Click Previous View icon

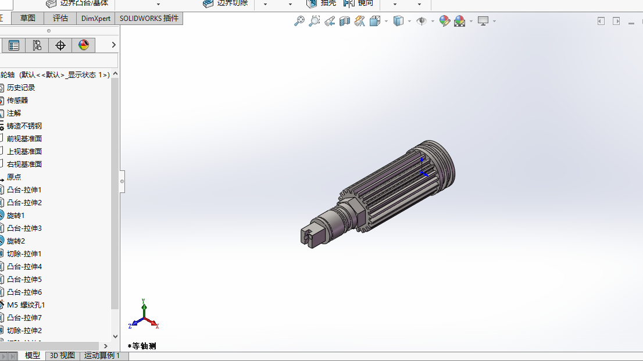click(x=330, y=21)
